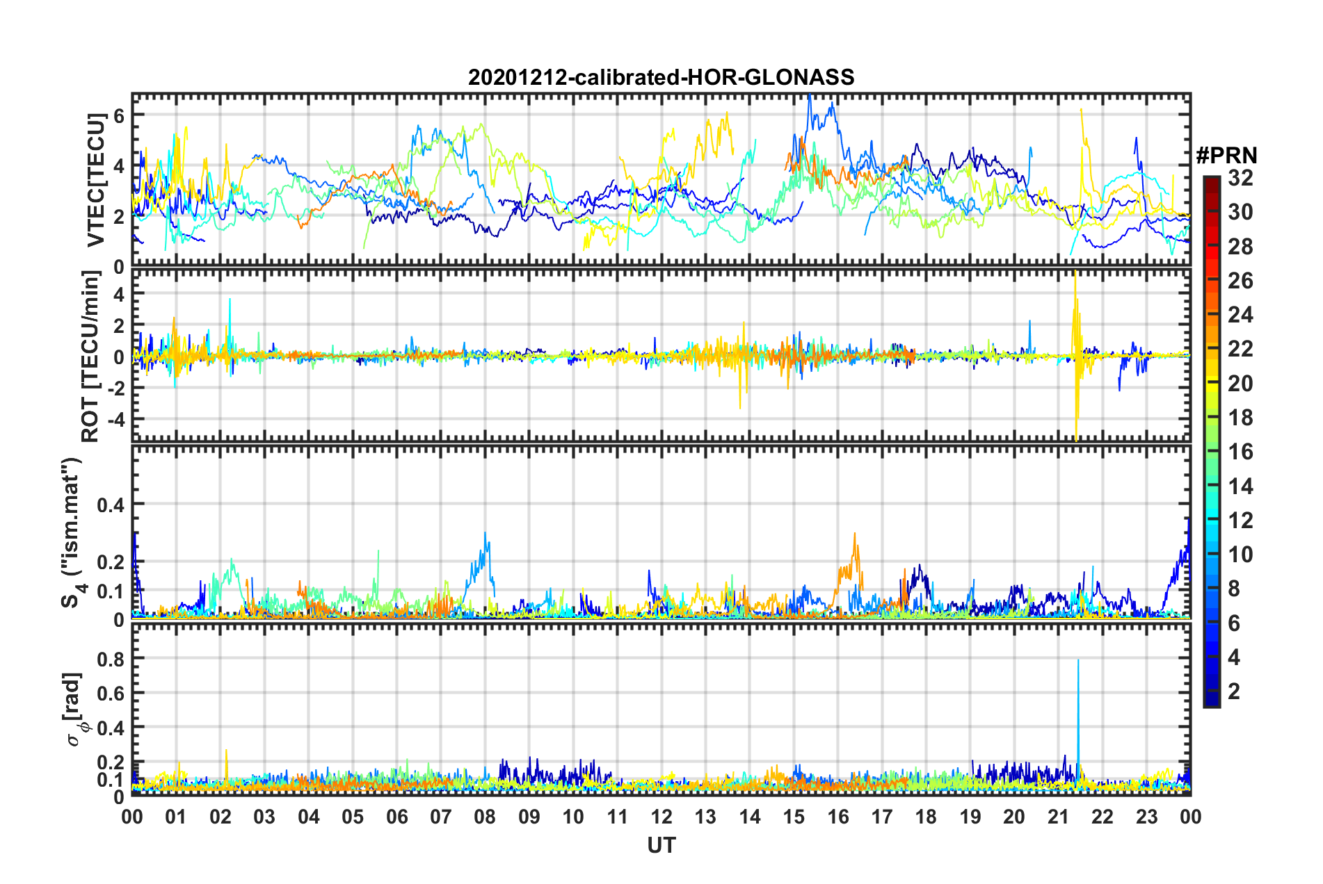
Task: Click the "17" hour tick on UT axis
Action: tap(882, 817)
